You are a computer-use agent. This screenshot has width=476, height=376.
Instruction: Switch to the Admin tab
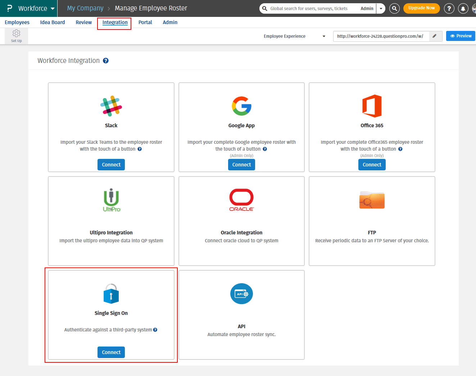click(170, 22)
